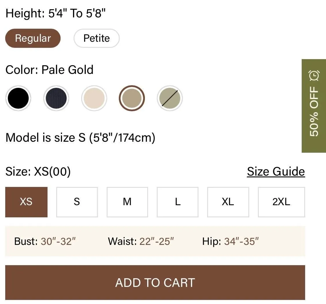Choose size S

click(77, 202)
